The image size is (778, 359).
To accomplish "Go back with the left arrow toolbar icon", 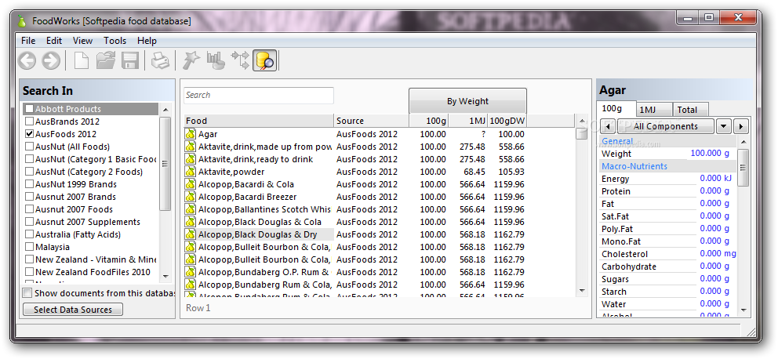I will (x=27, y=61).
